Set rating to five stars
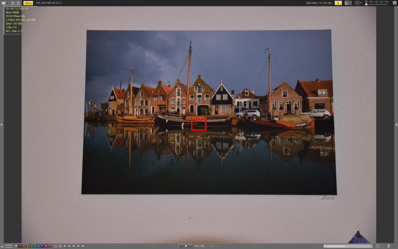Screen dimensions: 398x249 (x=83, y=246)
